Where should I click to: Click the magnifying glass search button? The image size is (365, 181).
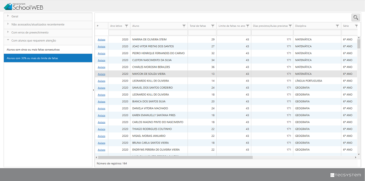click(355, 17)
